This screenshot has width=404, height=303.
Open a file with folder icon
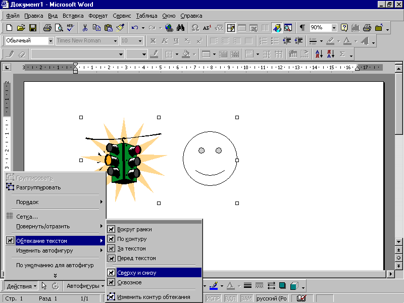(21, 28)
